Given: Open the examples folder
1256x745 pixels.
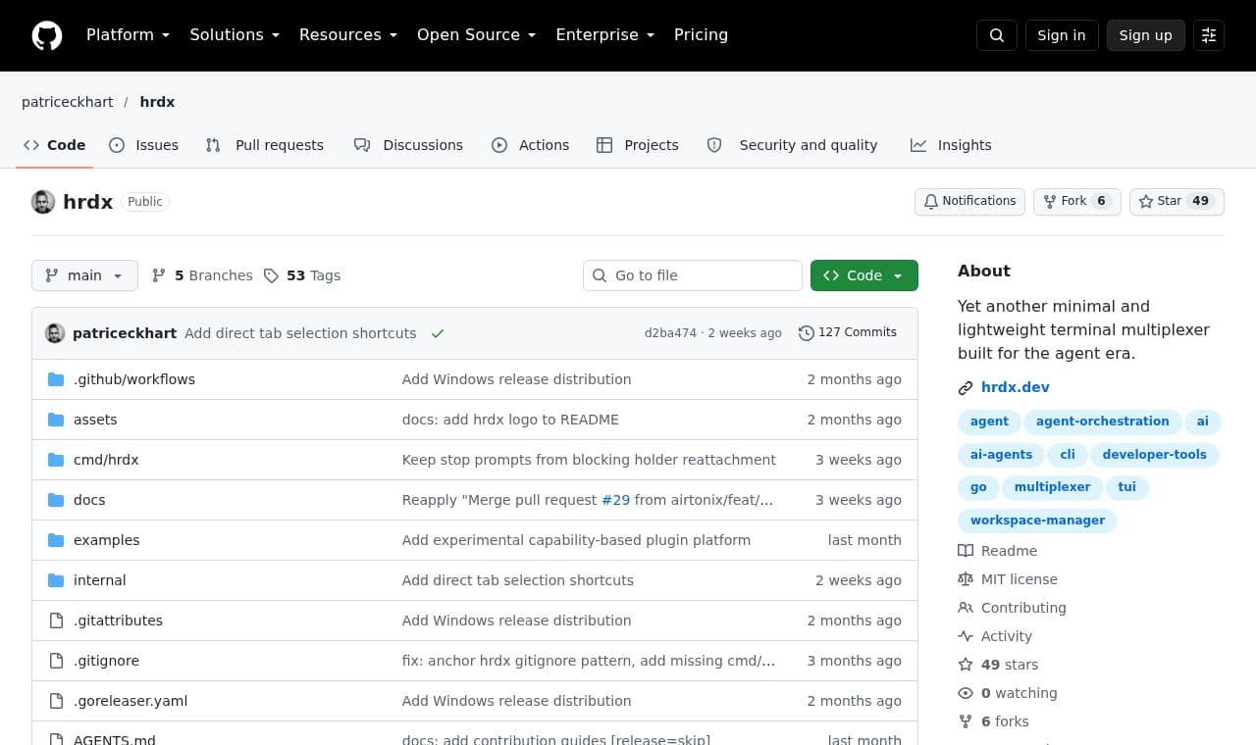Looking at the screenshot, I should coord(106,540).
